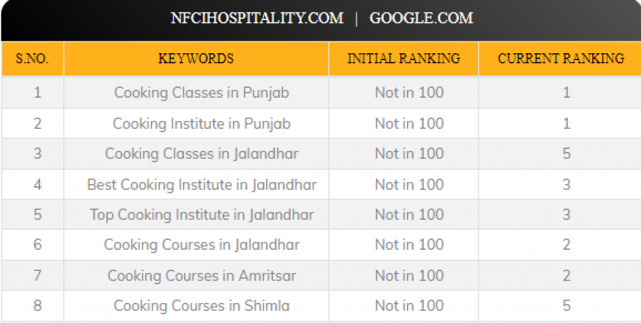Click the NFCIHOSPITALITY.COM title text

click(x=257, y=18)
